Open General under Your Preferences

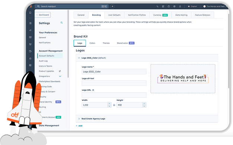(x=42, y=38)
